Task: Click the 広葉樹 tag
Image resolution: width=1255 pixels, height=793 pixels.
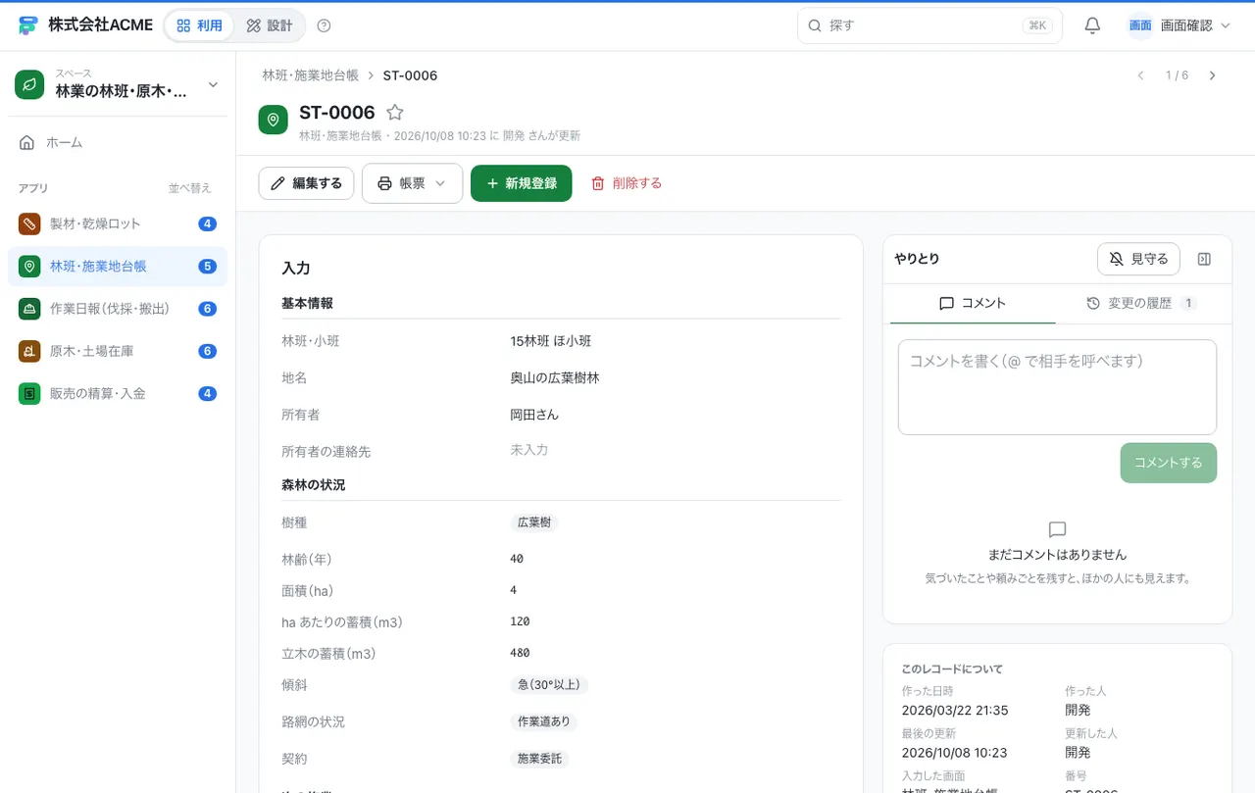Action: [x=534, y=522]
